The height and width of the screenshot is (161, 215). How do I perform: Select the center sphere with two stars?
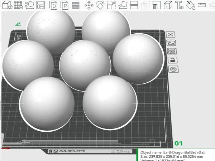85,65
